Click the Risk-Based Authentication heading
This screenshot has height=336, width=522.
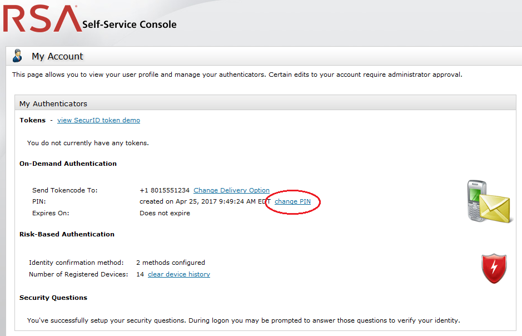[67, 234]
